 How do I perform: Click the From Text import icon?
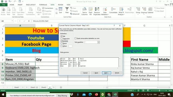[x=14, y=11]
